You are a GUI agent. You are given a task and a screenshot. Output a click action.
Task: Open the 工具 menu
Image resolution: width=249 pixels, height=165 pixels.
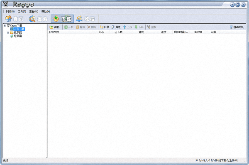tap(22, 12)
